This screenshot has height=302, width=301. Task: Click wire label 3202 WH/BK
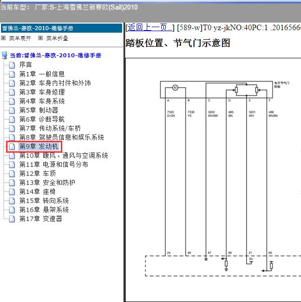click(x=213, y=114)
